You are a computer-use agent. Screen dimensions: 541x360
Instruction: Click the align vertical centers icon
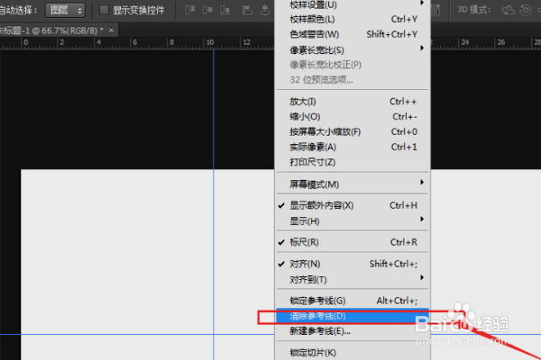coord(207,10)
